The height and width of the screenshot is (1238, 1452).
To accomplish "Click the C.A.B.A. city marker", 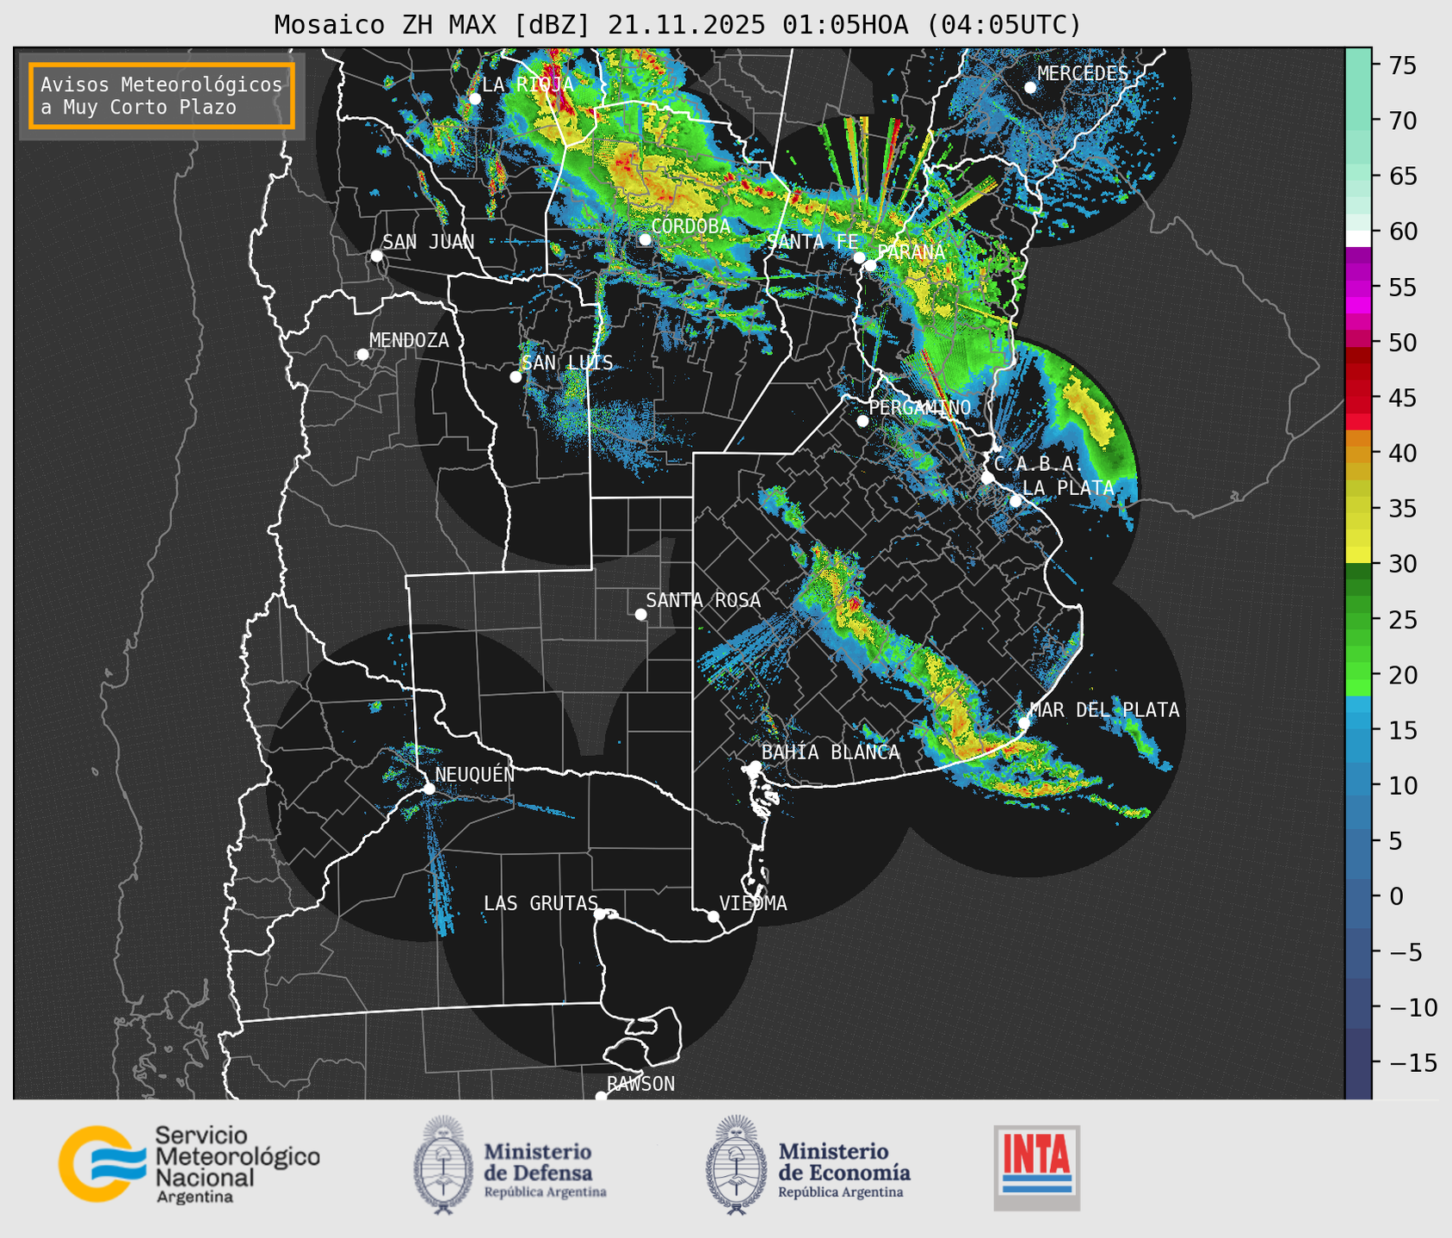I will tap(987, 478).
